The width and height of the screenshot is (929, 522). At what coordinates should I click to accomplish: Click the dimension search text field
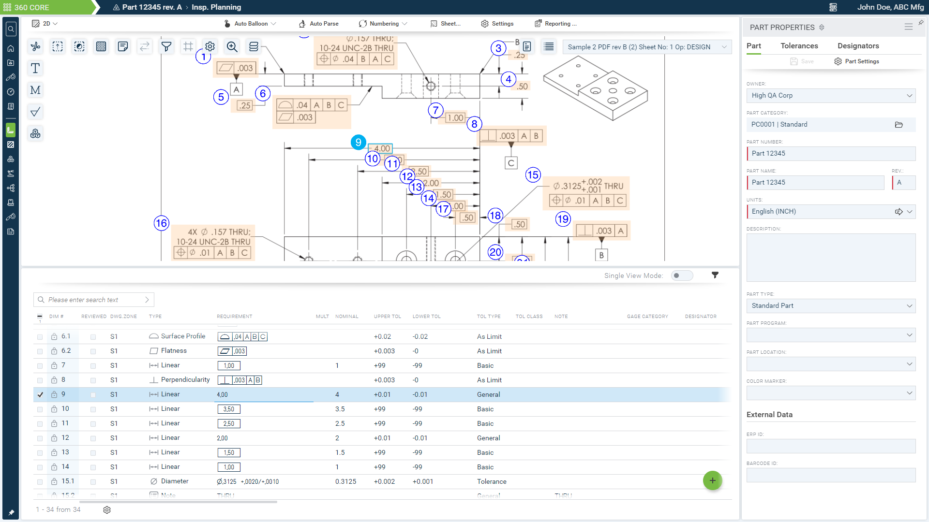(94, 300)
